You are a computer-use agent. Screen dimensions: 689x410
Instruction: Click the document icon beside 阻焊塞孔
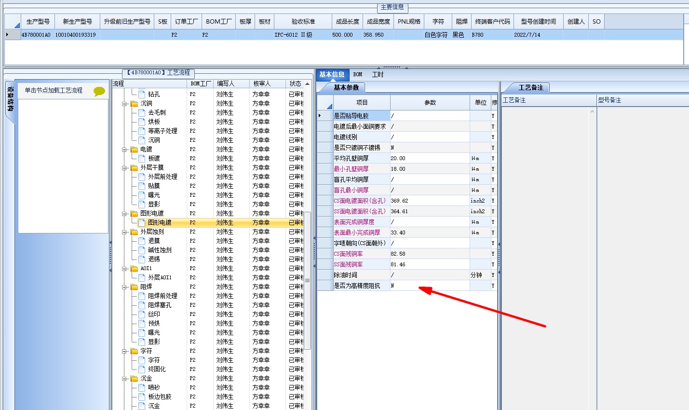(x=142, y=305)
